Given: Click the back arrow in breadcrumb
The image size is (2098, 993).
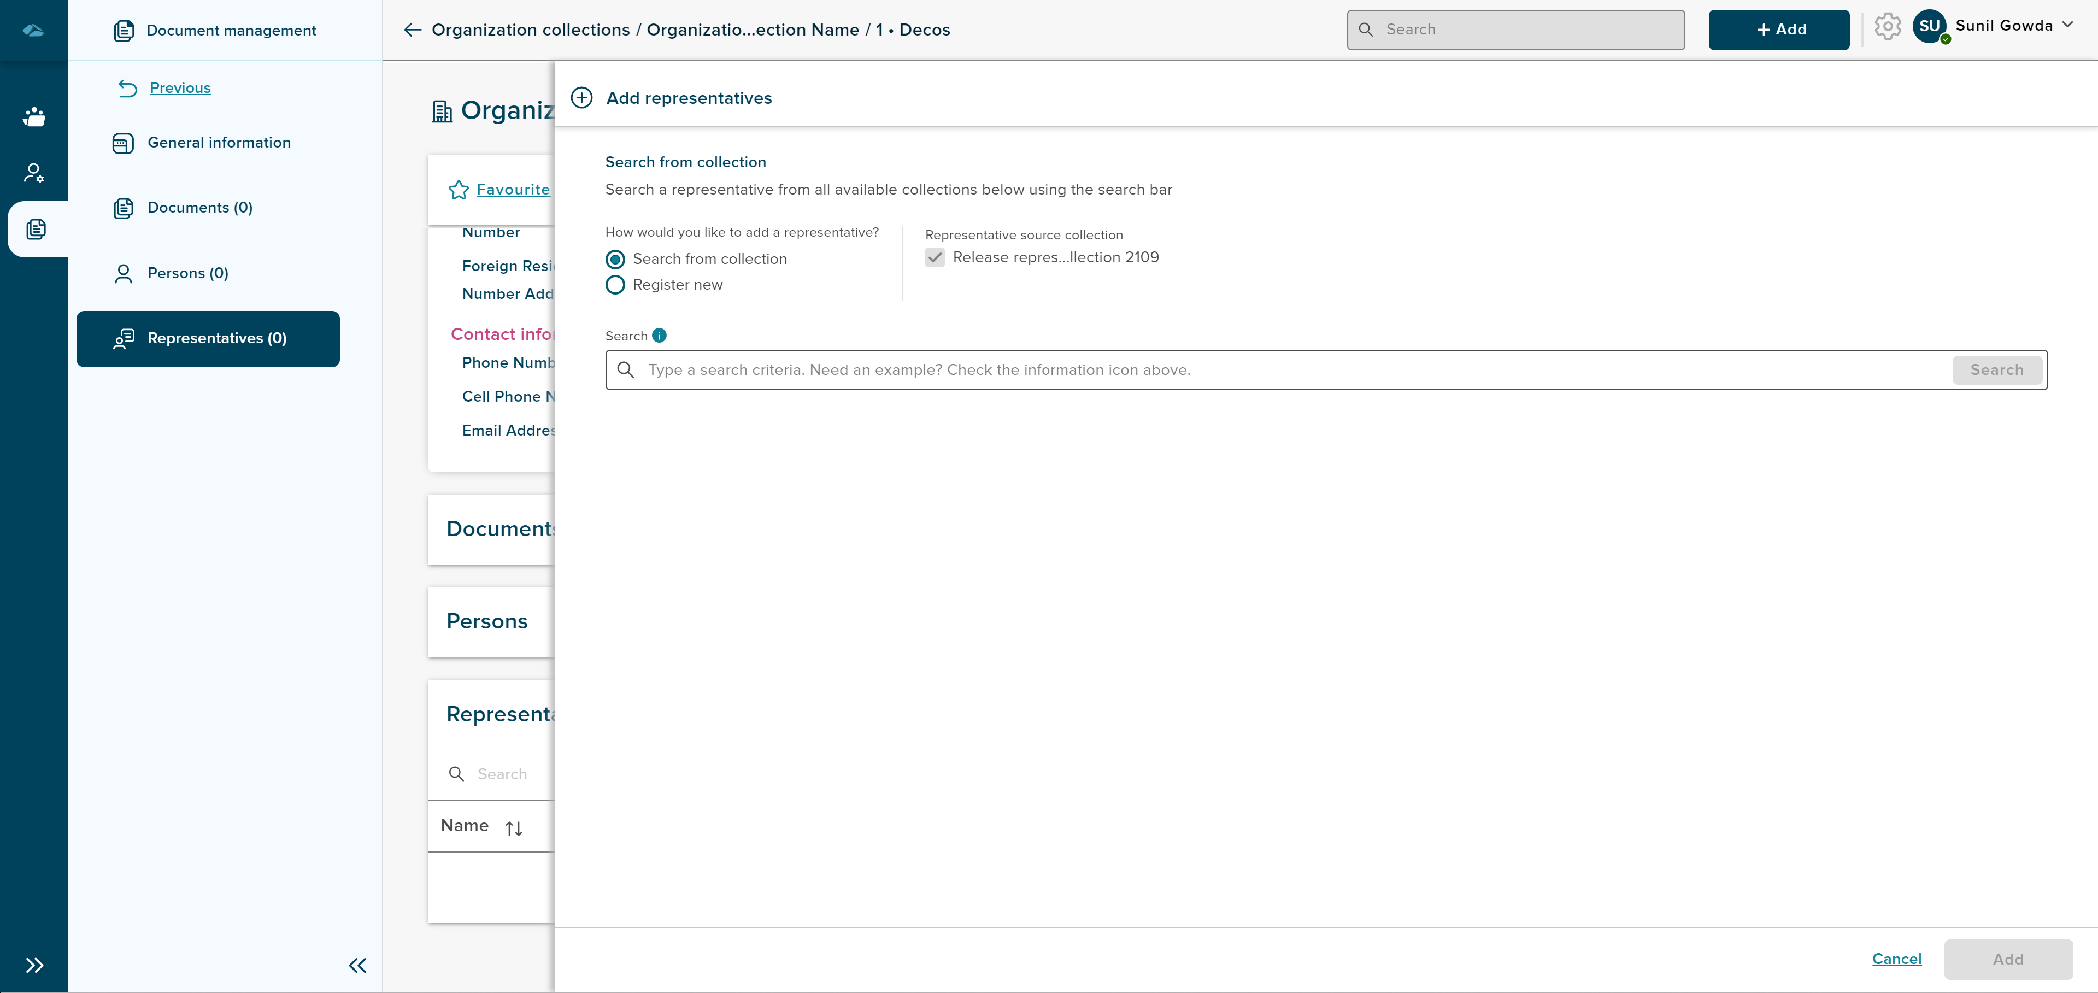Looking at the screenshot, I should click(413, 30).
